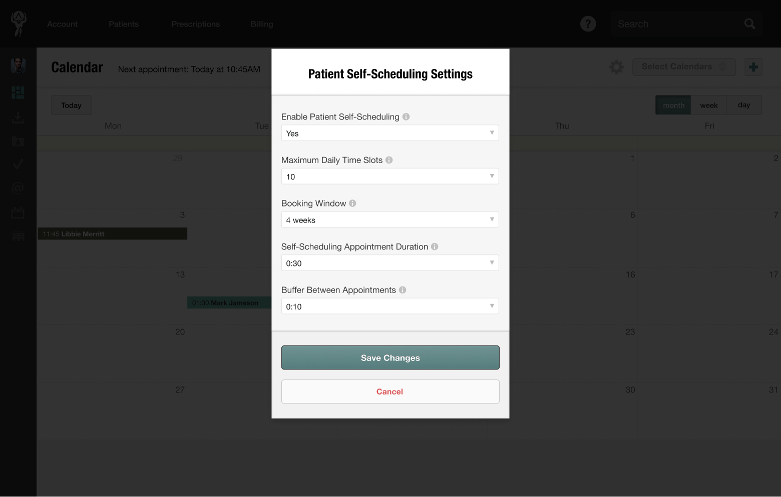Screen dimensions: 781x497
Task: Open the folder import icon in sidebar
Action: [x=18, y=142]
